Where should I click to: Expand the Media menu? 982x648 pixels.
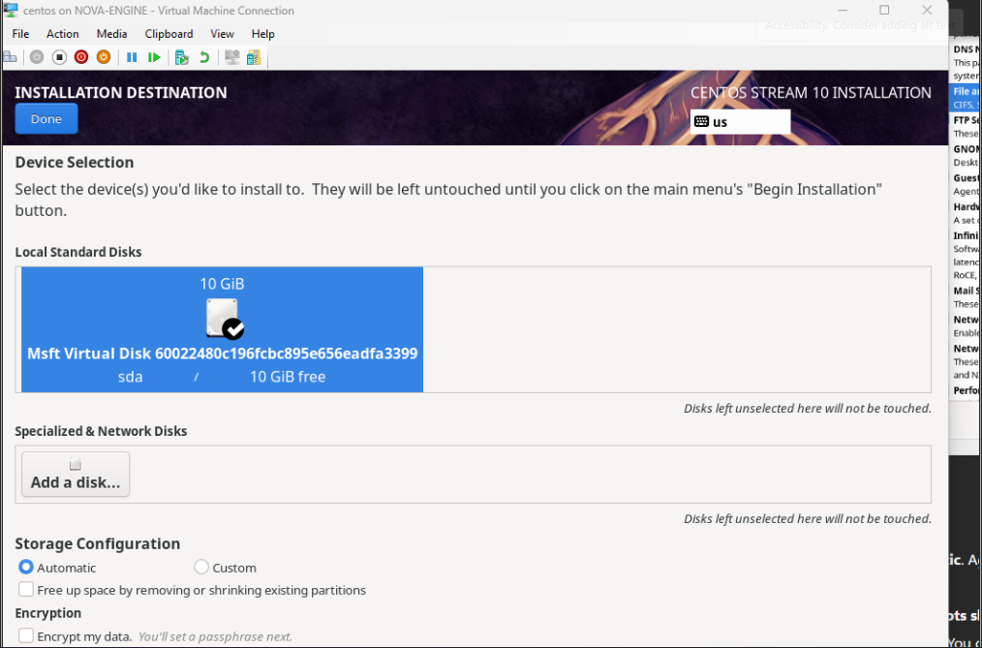coord(111,34)
